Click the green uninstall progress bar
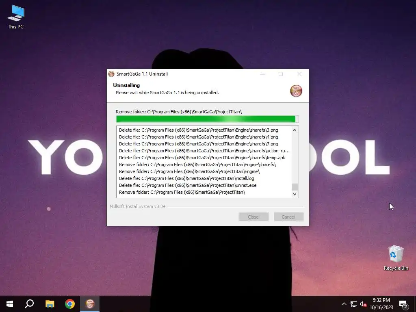416x312 pixels. pos(208,119)
